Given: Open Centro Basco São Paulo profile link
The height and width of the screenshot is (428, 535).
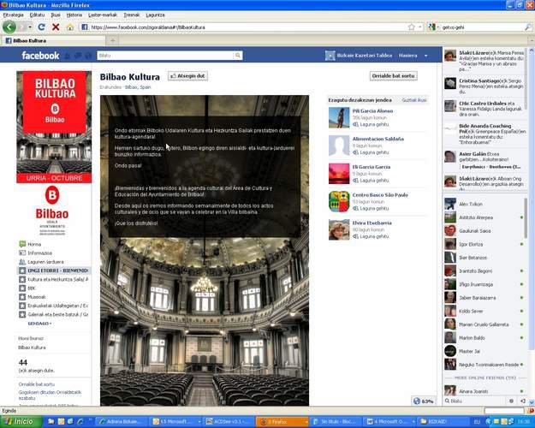Looking at the screenshot, I should pyautogui.click(x=380, y=195).
